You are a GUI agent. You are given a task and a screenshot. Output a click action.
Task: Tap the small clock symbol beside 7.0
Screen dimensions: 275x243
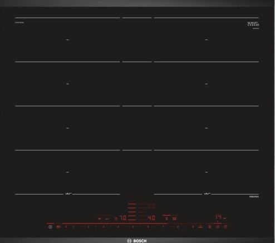pyautogui.click(x=116, y=219)
